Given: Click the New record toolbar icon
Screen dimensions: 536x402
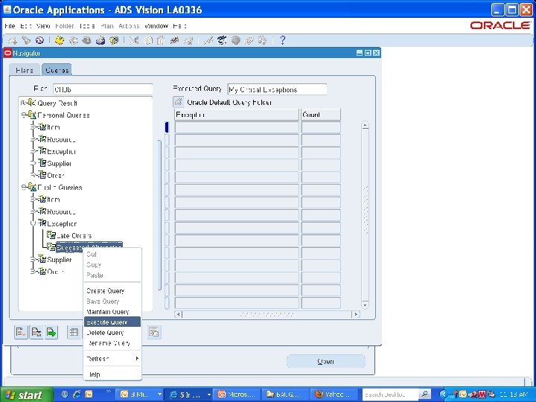Looking at the screenshot, I should pos(13,40).
